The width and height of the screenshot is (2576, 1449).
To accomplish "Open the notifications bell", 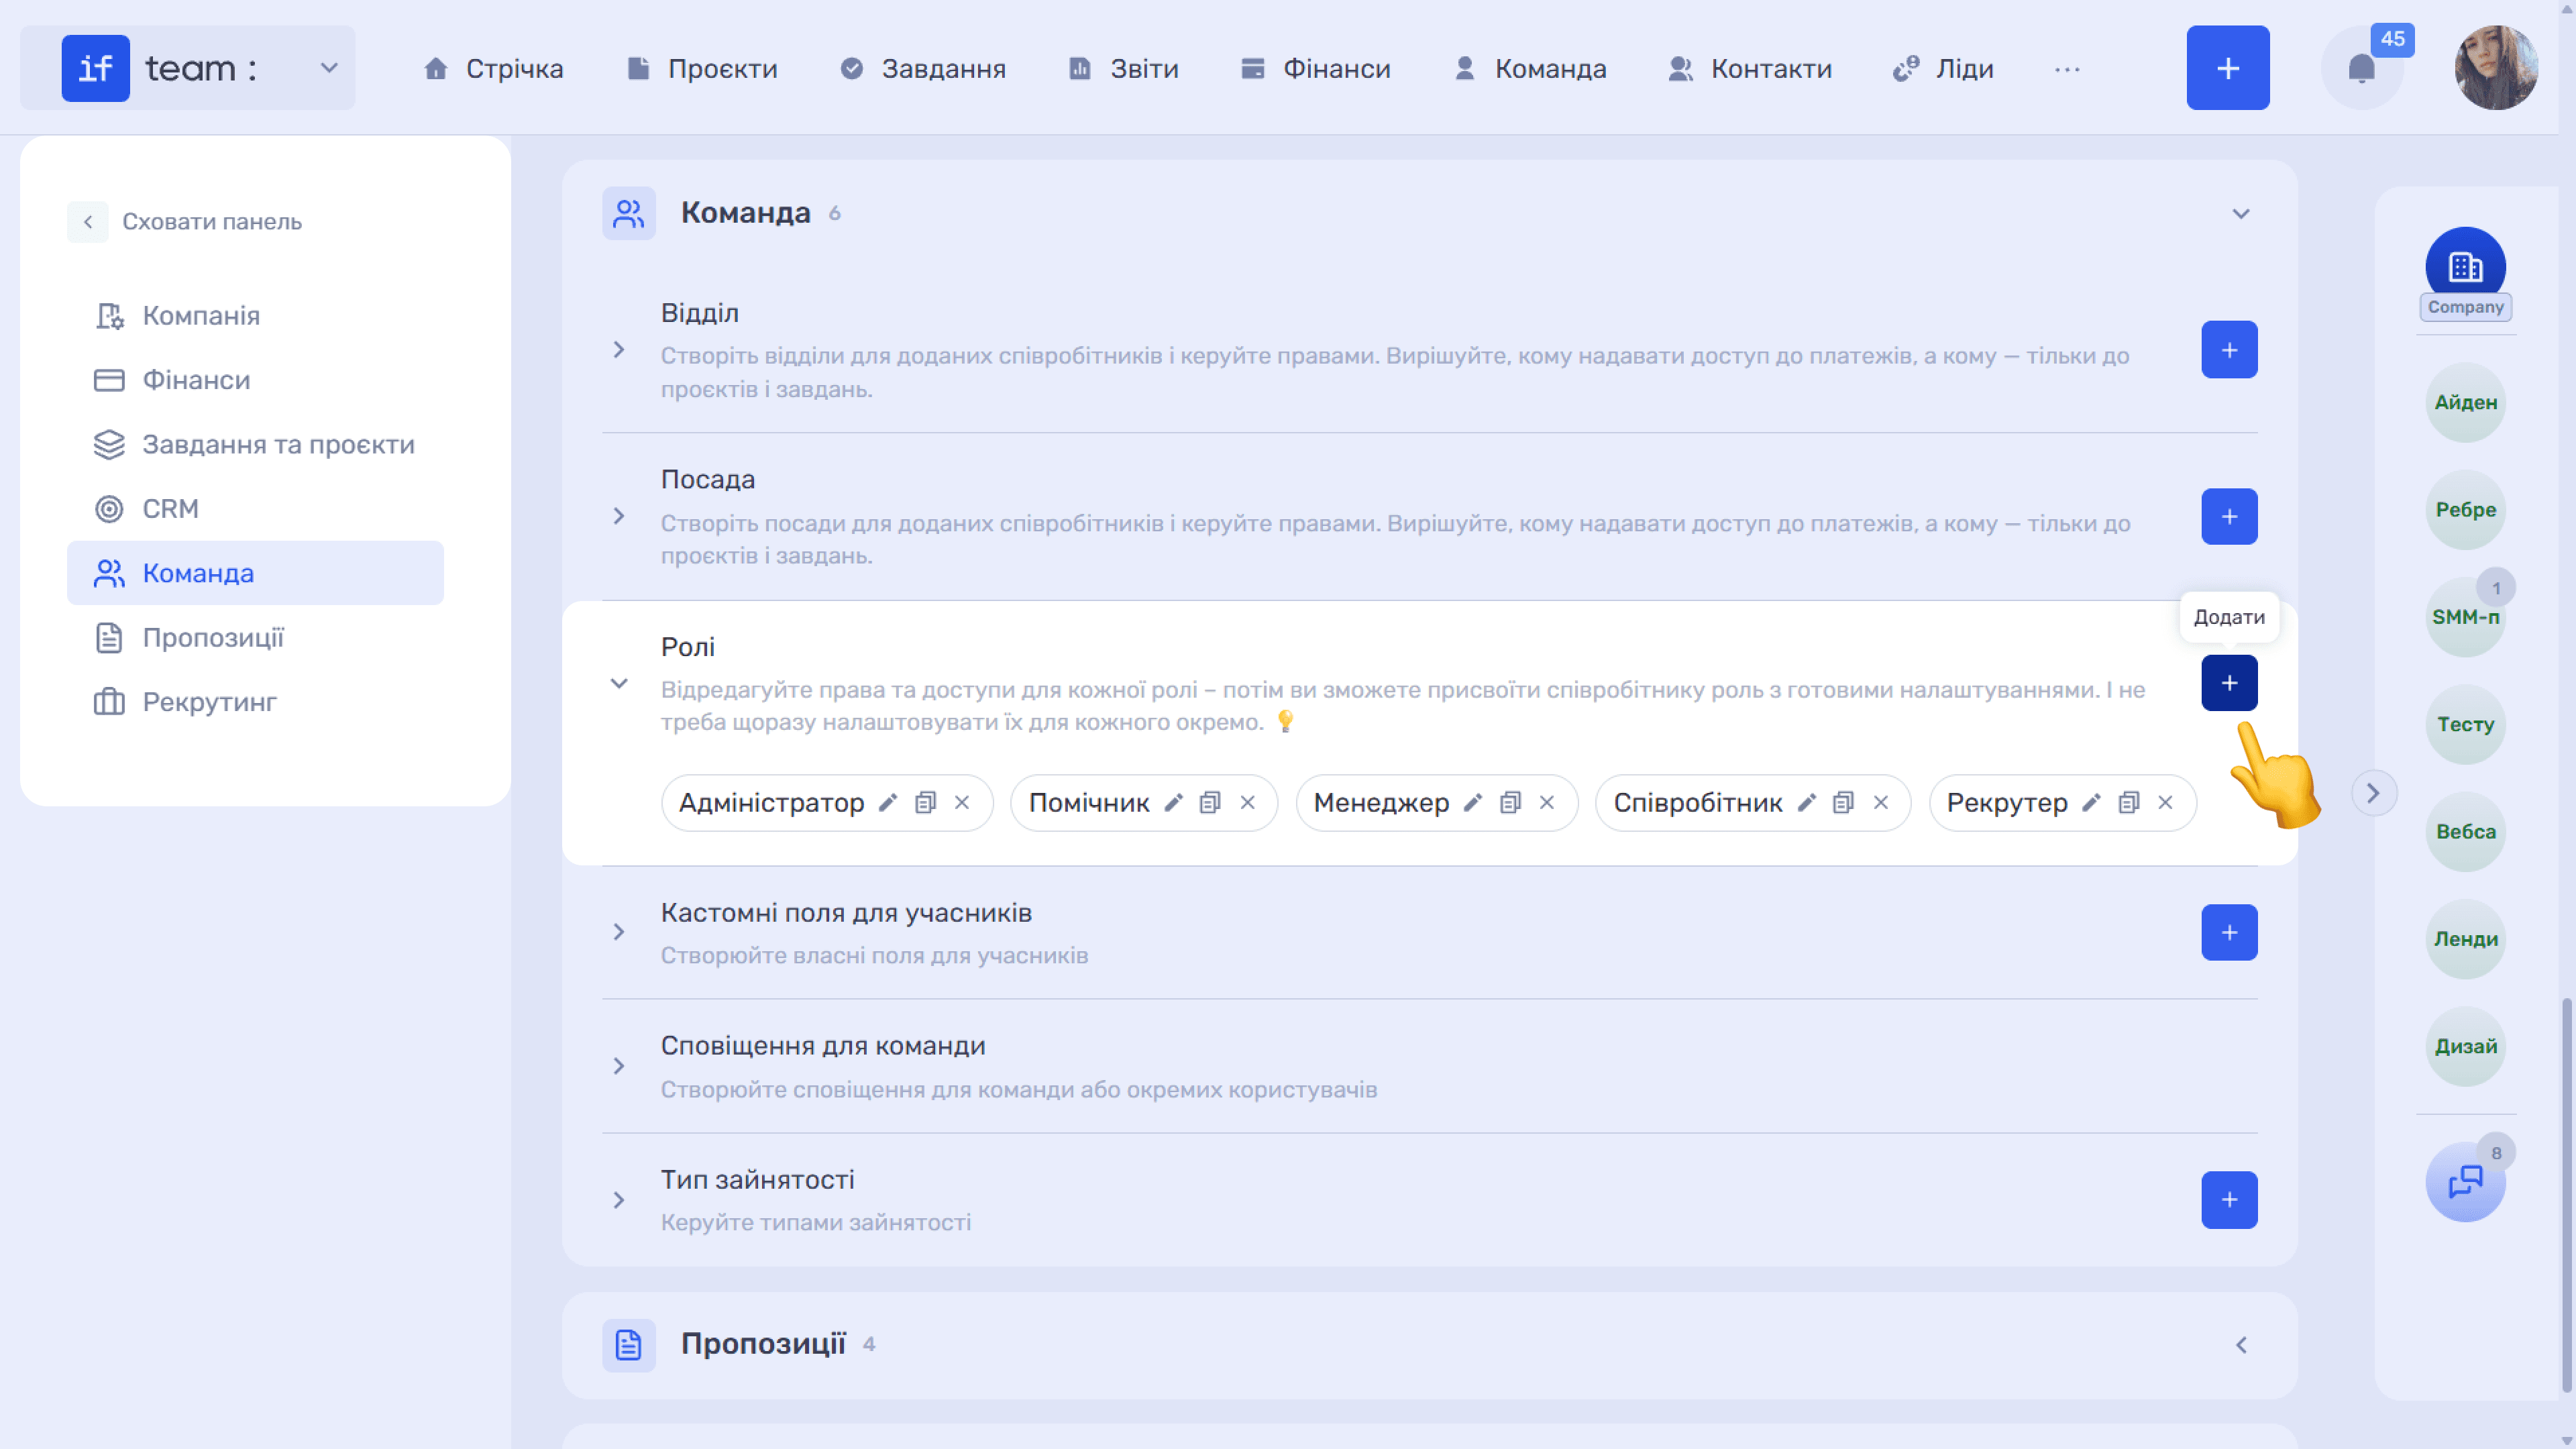I will (x=2361, y=68).
